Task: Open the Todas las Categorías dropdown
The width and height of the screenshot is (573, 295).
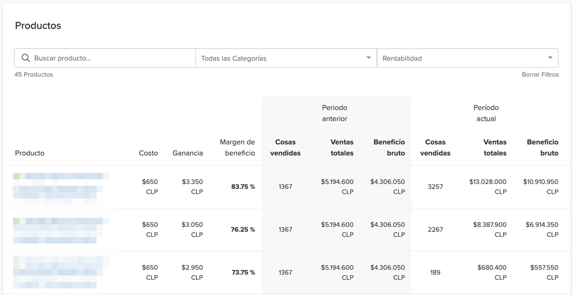Action: pyautogui.click(x=286, y=58)
